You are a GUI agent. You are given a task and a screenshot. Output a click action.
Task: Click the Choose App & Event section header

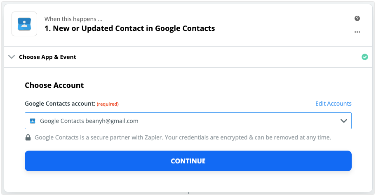pos(47,57)
